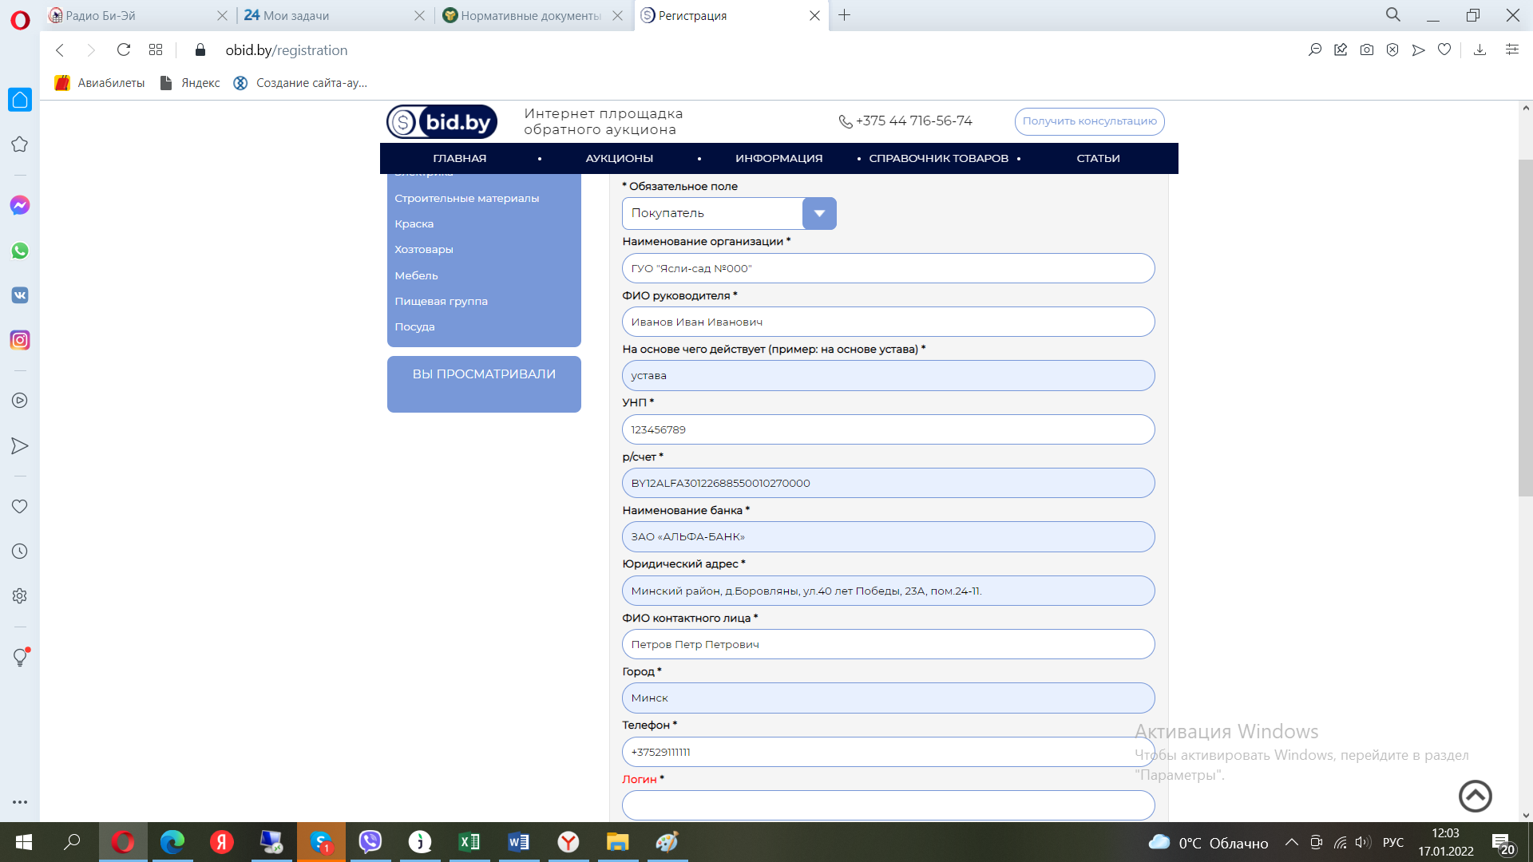Open History clock icon in sidebar
Image resolution: width=1533 pixels, height=862 pixels.
(20, 552)
